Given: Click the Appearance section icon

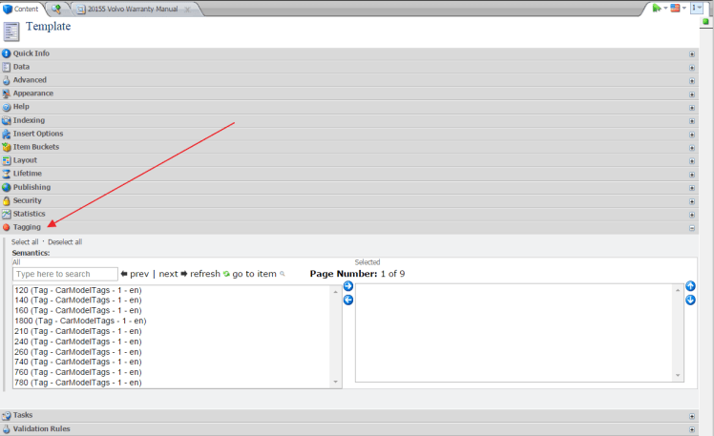Looking at the screenshot, I should tap(6, 93).
